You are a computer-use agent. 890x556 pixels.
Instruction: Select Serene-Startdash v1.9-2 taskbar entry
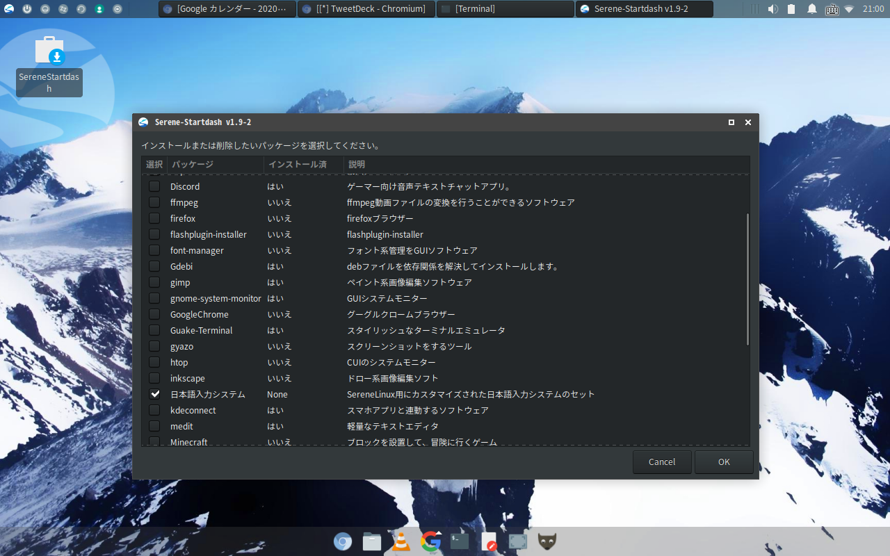pos(645,9)
